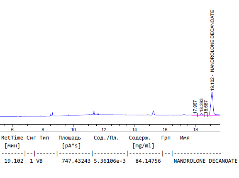
Task: Click the Имя column header
Action: click(185, 138)
